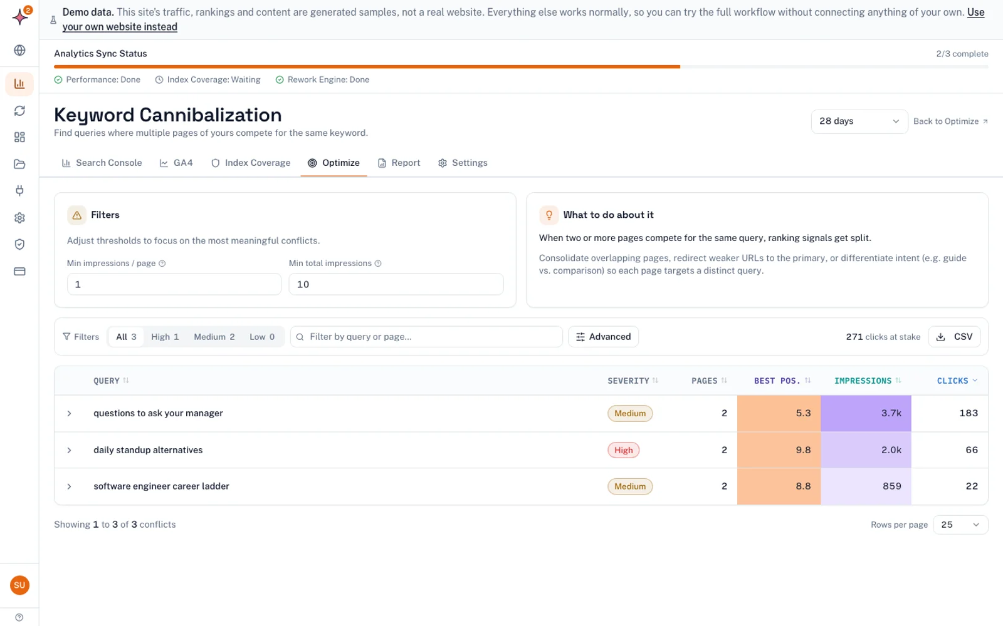
Task: Open the folder sidebar icon
Action: [x=19, y=164]
